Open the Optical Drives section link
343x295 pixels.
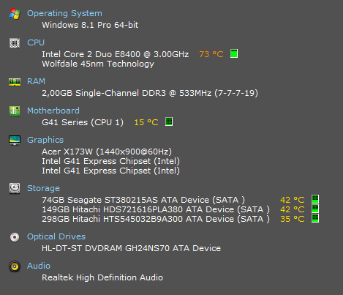click(x=56, y=236)
